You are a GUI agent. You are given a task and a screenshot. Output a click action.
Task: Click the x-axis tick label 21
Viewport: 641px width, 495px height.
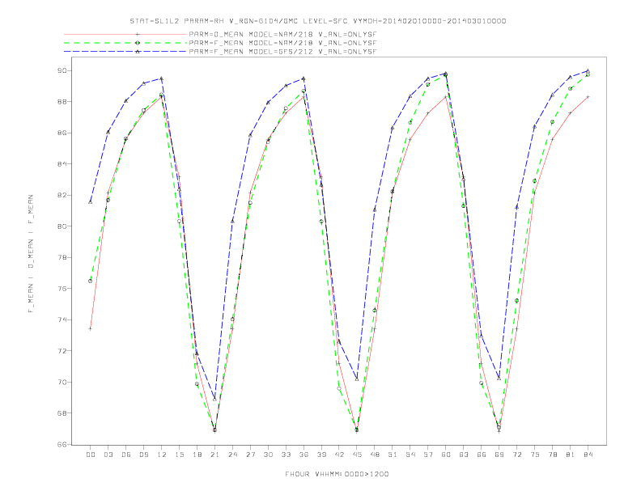(214, 455)
